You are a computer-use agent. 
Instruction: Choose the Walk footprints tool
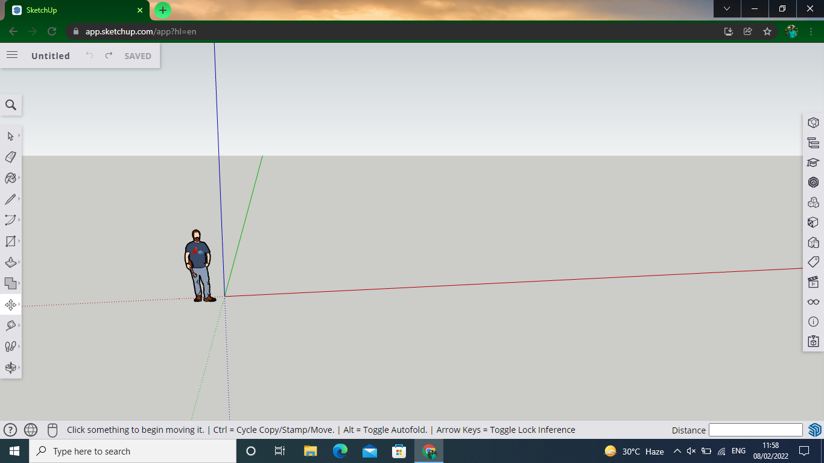[10, 347]
